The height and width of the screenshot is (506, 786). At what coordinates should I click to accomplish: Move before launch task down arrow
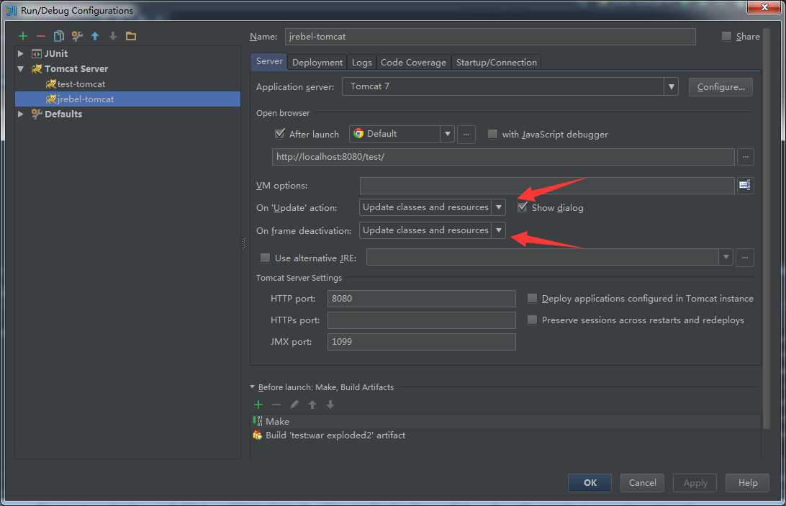[330, 405]
